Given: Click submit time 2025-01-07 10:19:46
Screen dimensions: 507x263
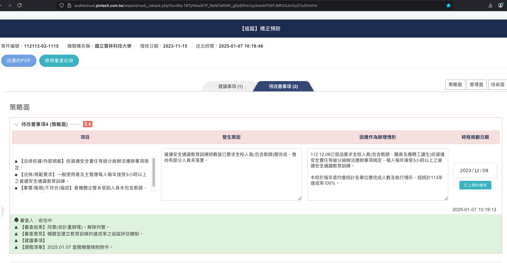Looking at the screenshot, I should click(241, 46).
